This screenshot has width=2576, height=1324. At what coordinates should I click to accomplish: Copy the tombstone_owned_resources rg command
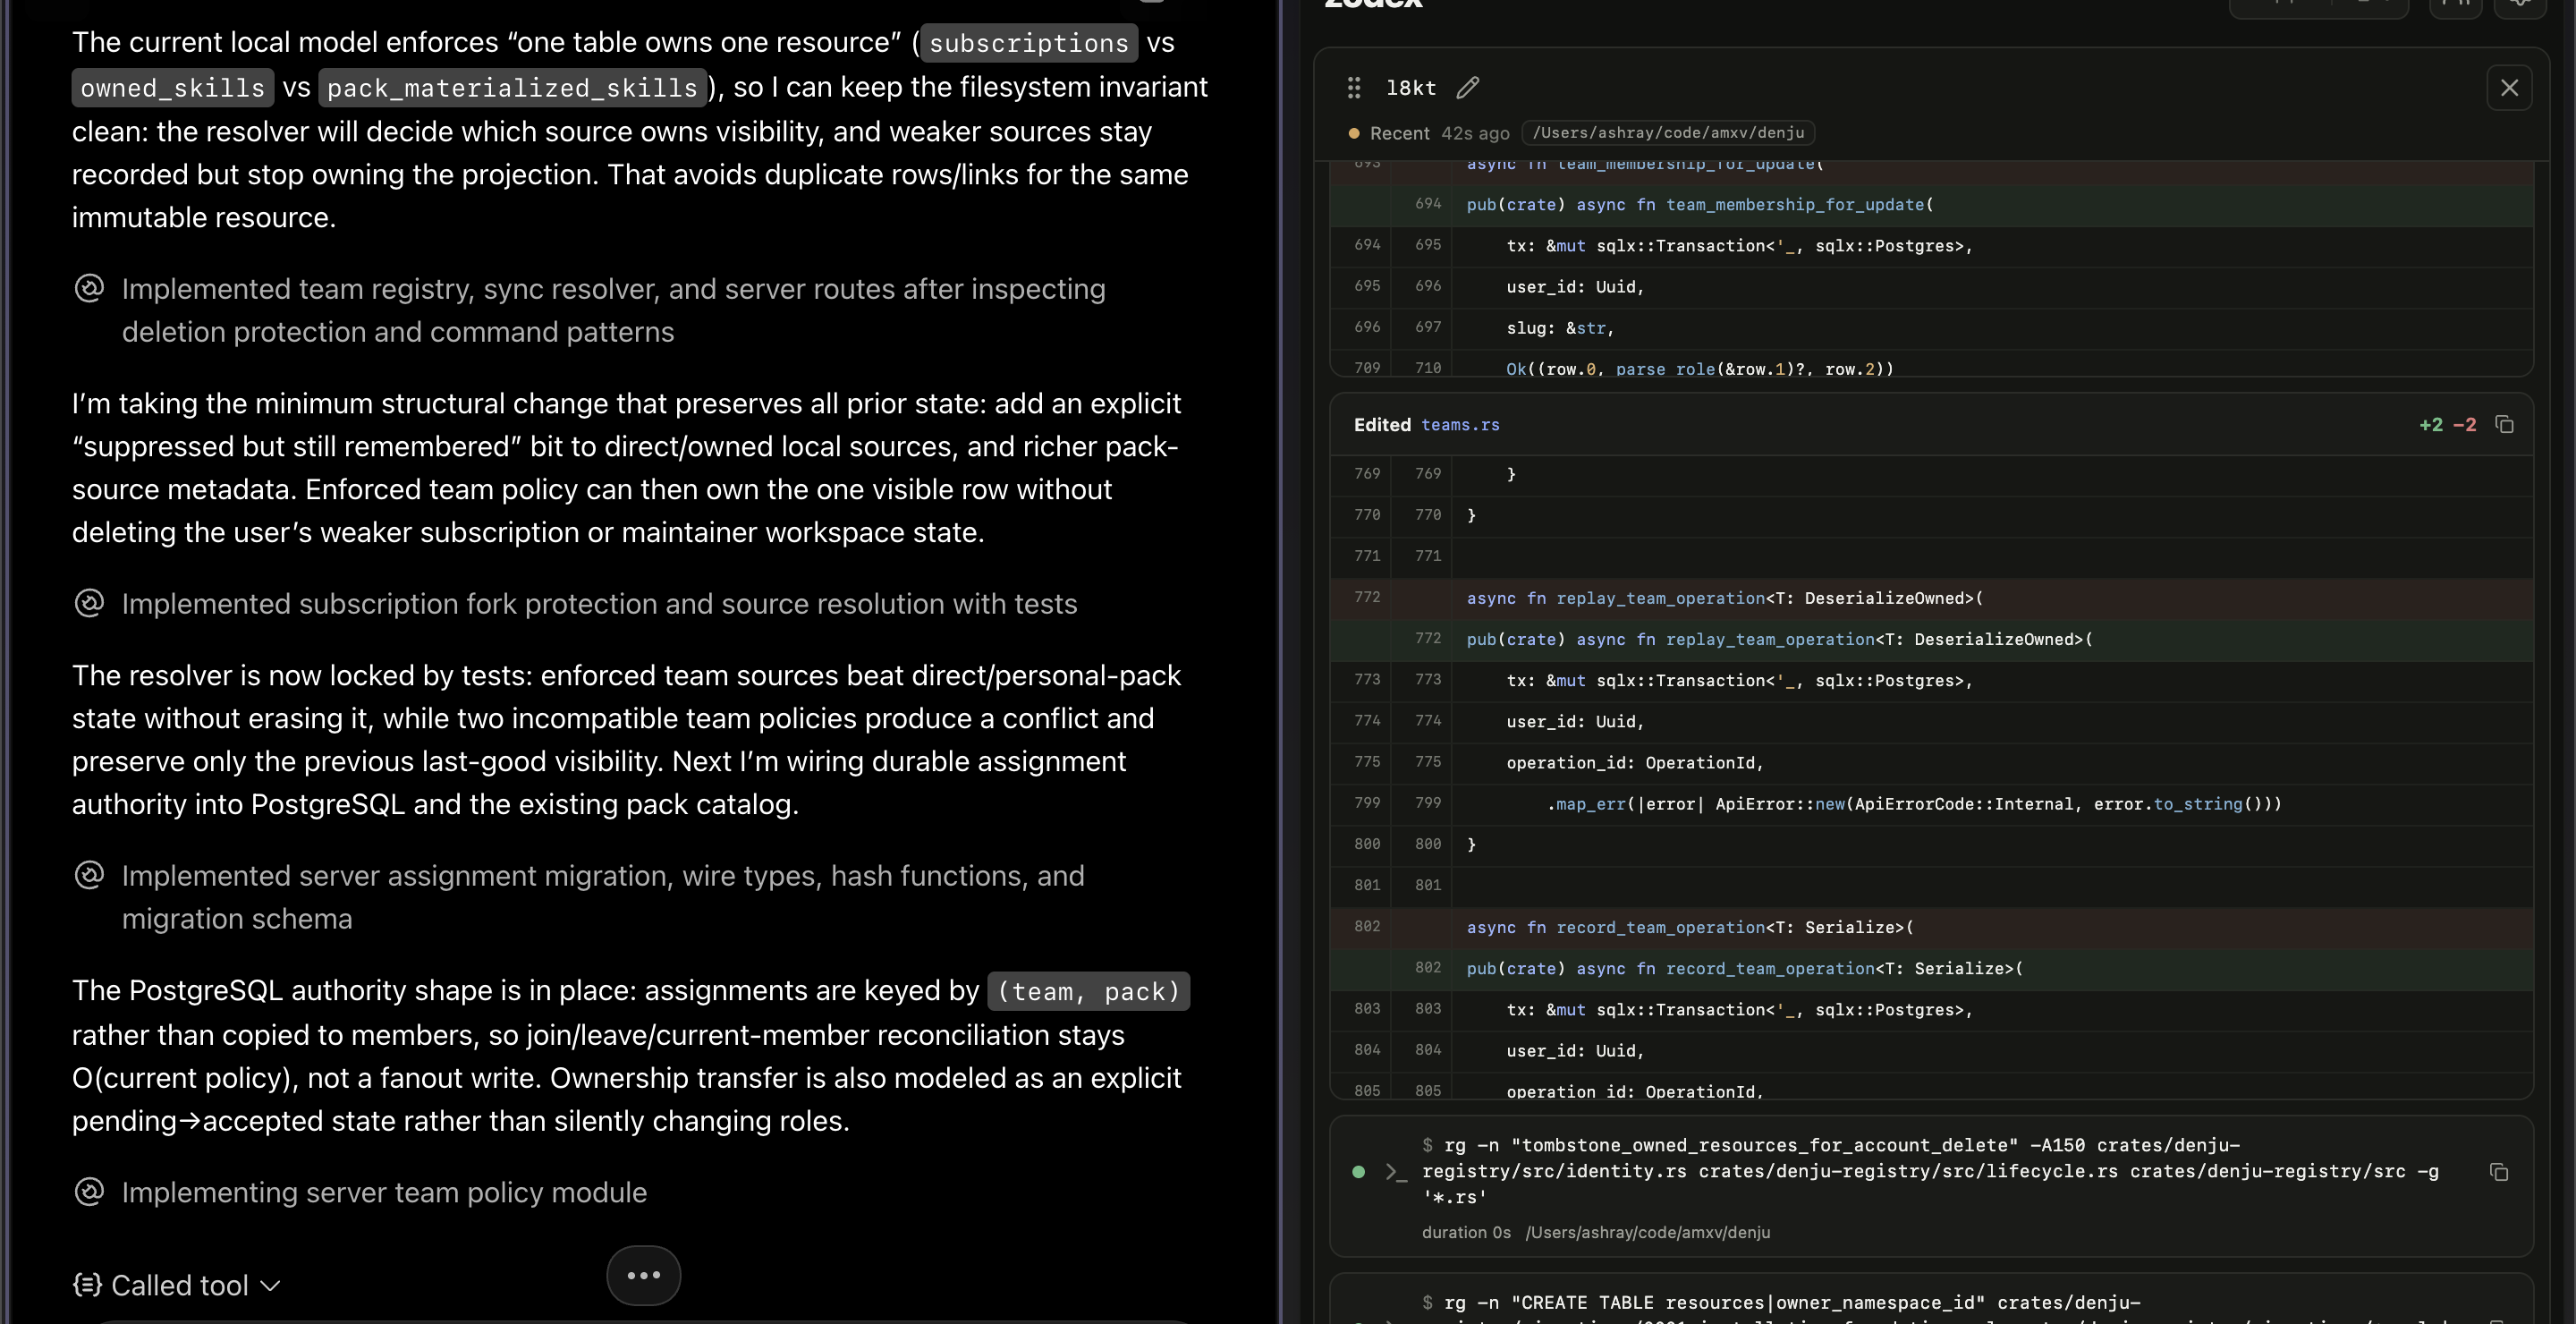point(2499,1172)
